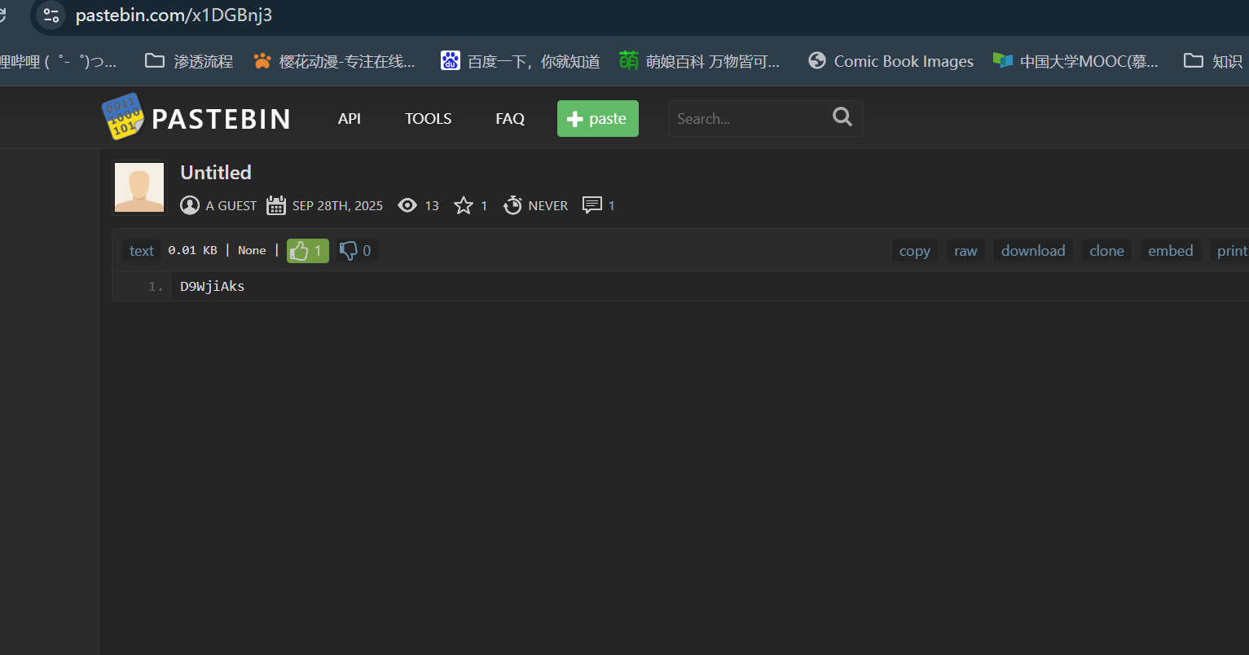Click the site info icon in address bar

click(51, 15)
